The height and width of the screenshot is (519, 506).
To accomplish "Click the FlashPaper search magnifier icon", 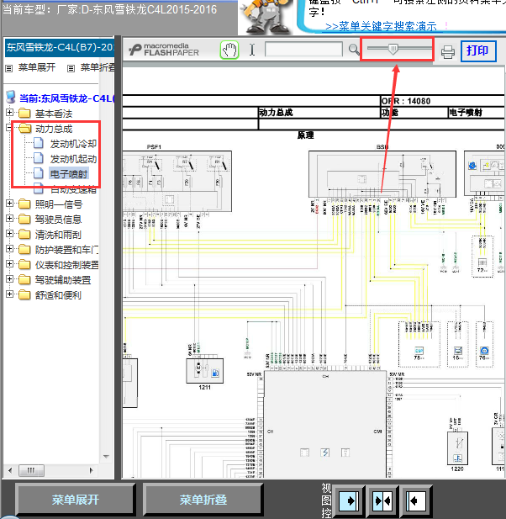I will (354, 50).
